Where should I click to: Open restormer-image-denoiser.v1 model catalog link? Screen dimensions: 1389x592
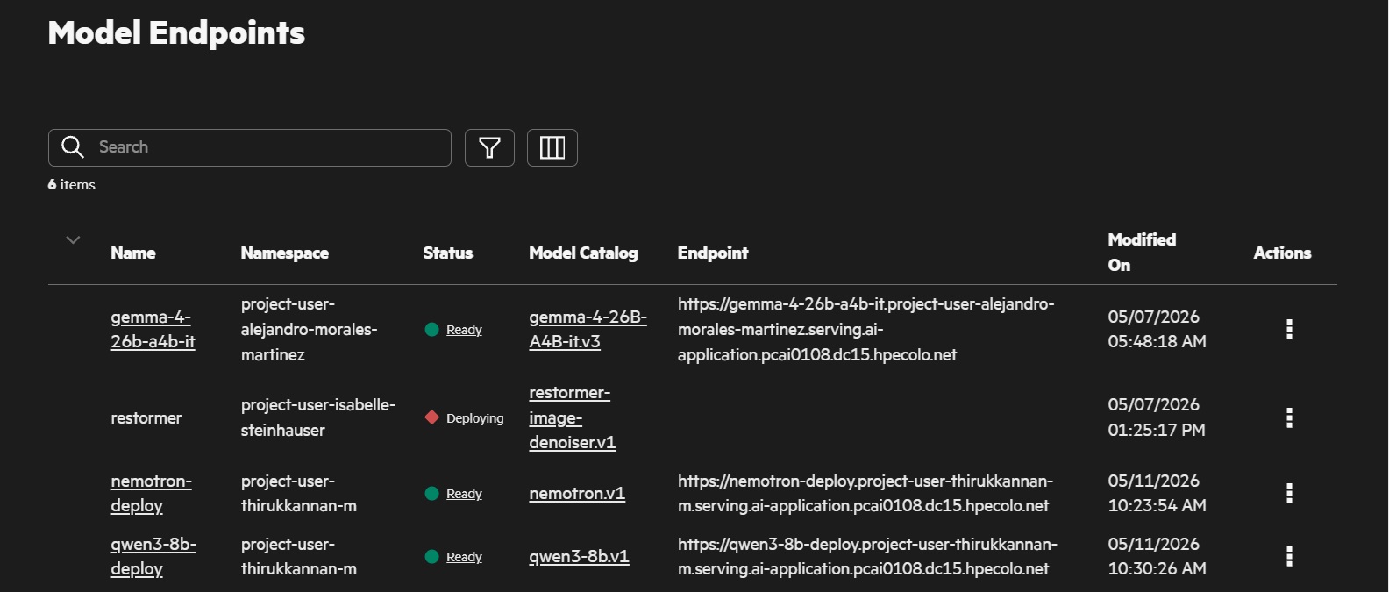click(x=572, y=418)
